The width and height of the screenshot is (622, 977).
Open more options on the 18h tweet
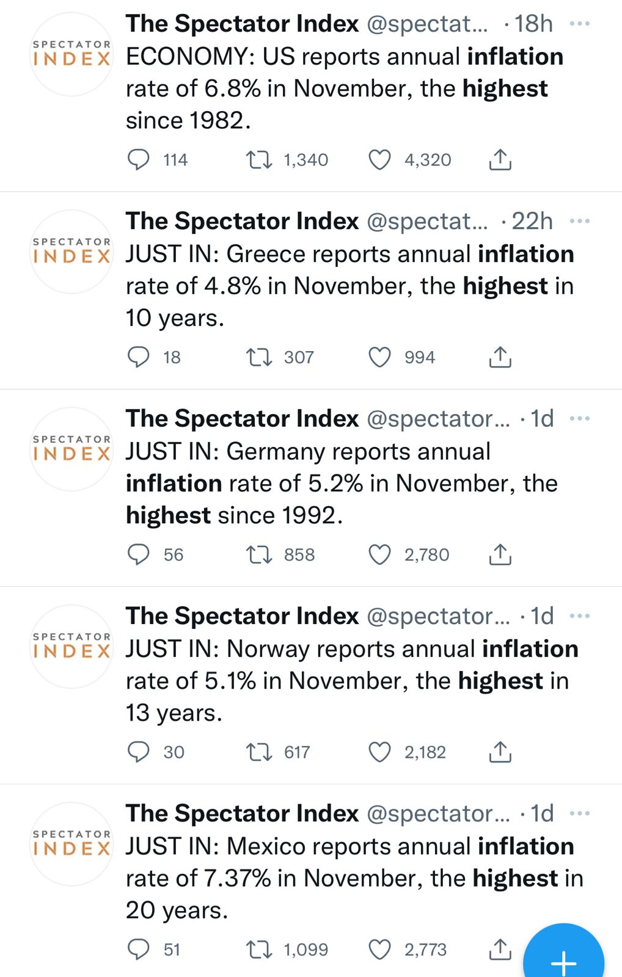pyautogui.click(x=579, y=24)
